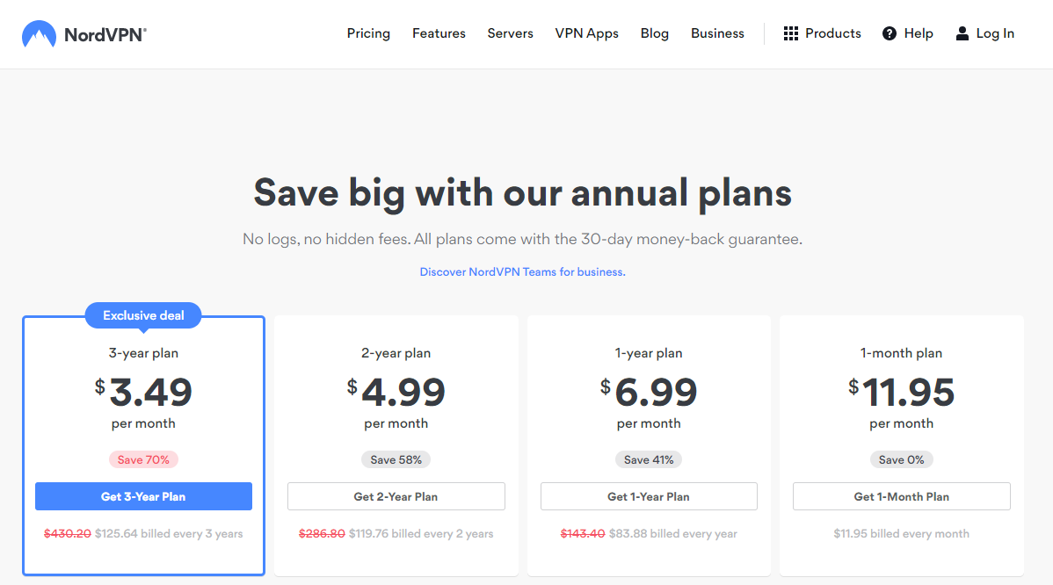This screenshot has height=585, width=1053.
Task: Select the 2-year plan card price
Action: pyautogui.click(x=396, y=392)
